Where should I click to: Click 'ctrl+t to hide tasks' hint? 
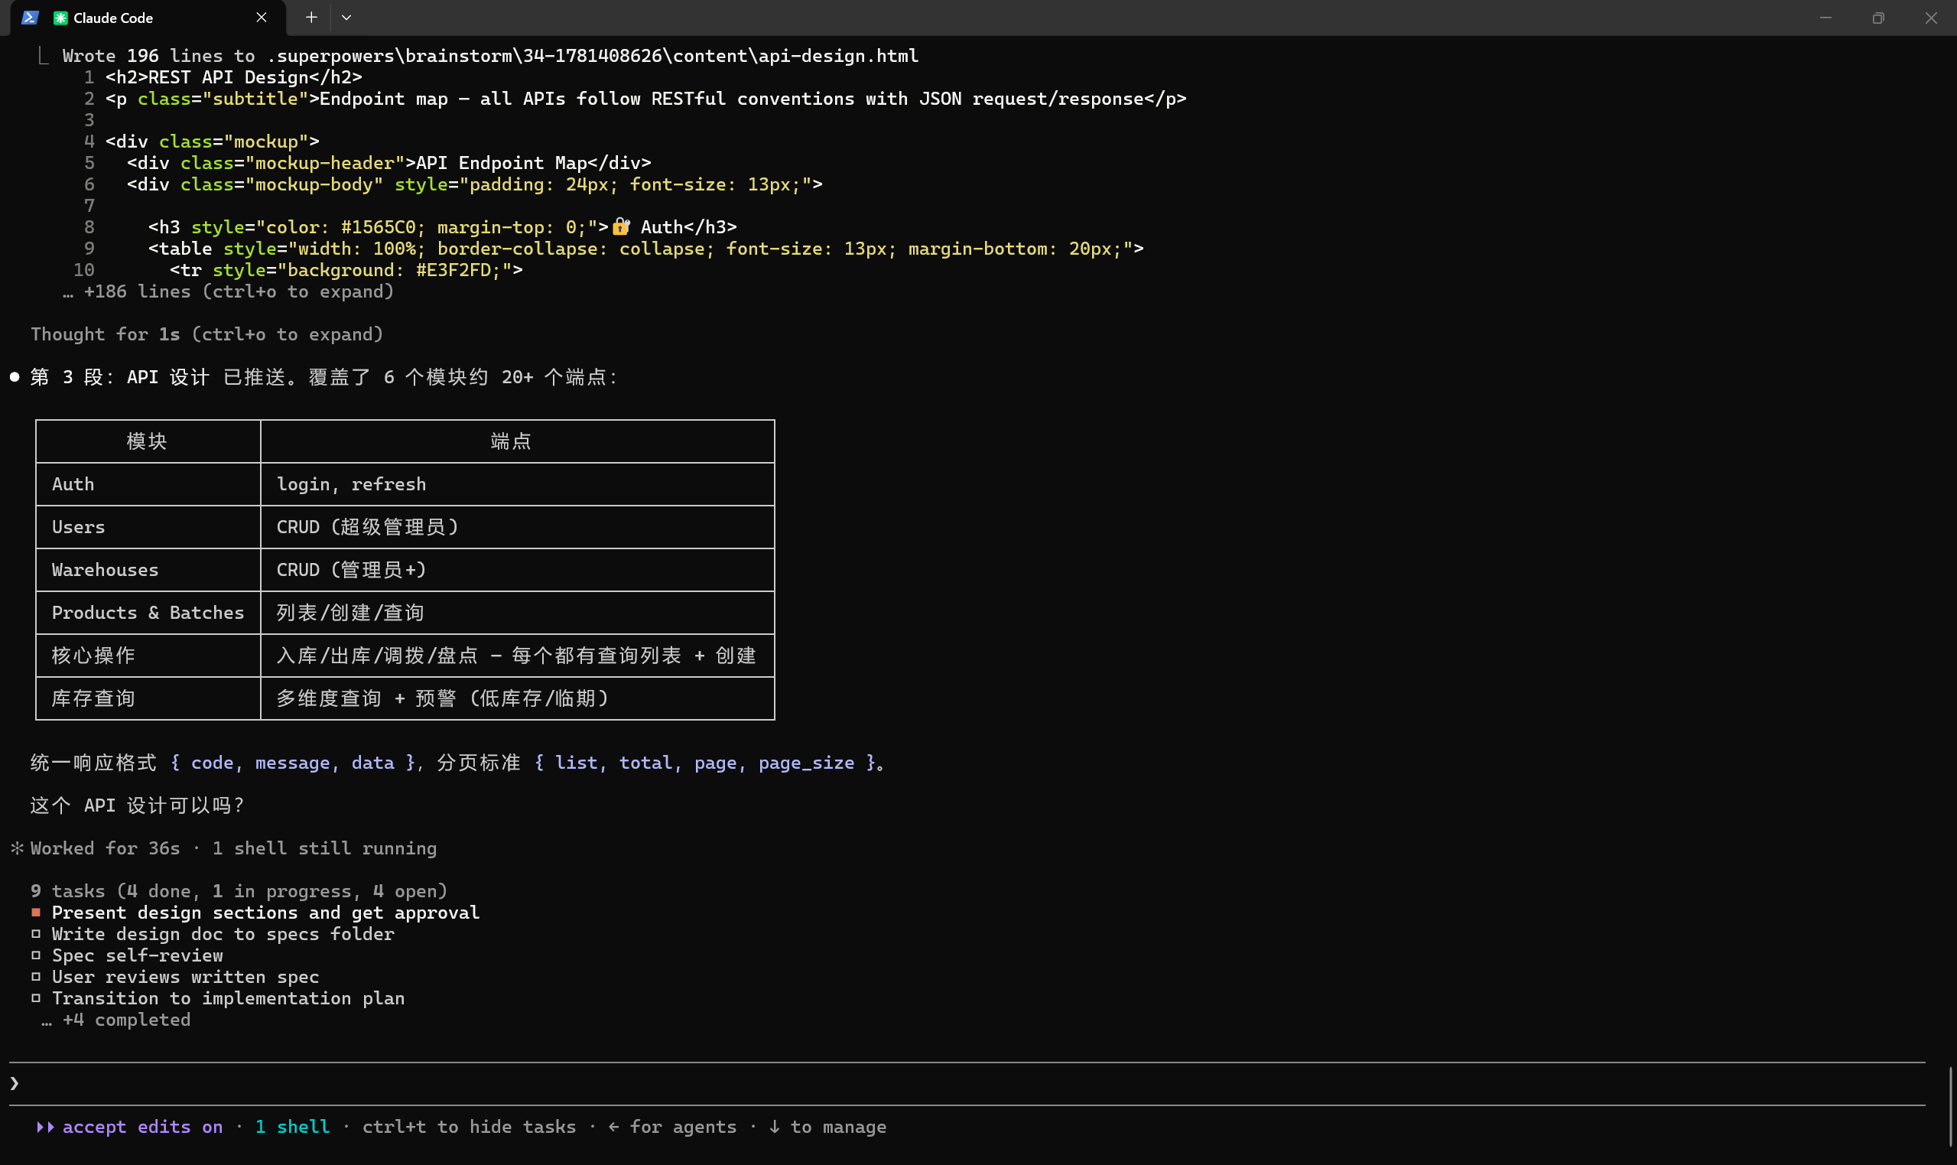470,1127
